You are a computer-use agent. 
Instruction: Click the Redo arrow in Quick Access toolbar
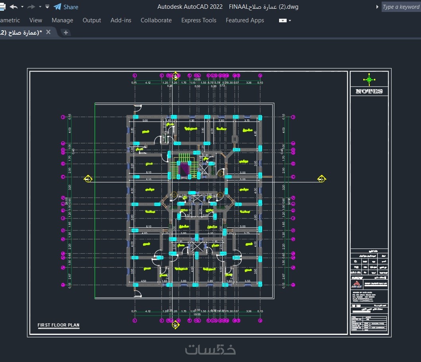(31, 7)
